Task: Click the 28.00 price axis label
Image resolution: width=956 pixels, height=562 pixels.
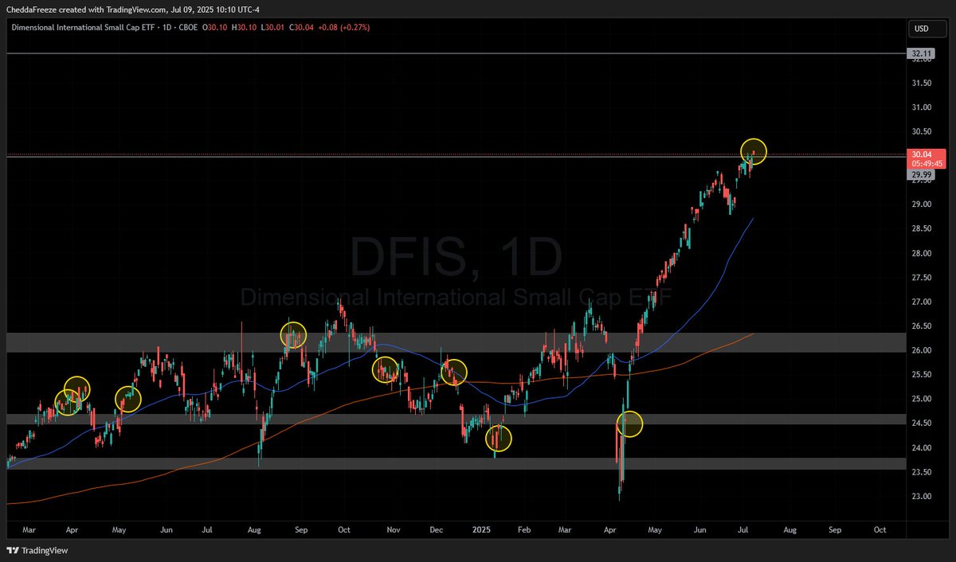Action: click(922, 253)
